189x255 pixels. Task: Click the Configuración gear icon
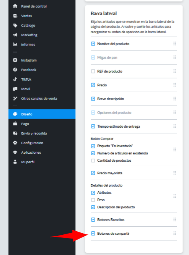click(15, 143)
